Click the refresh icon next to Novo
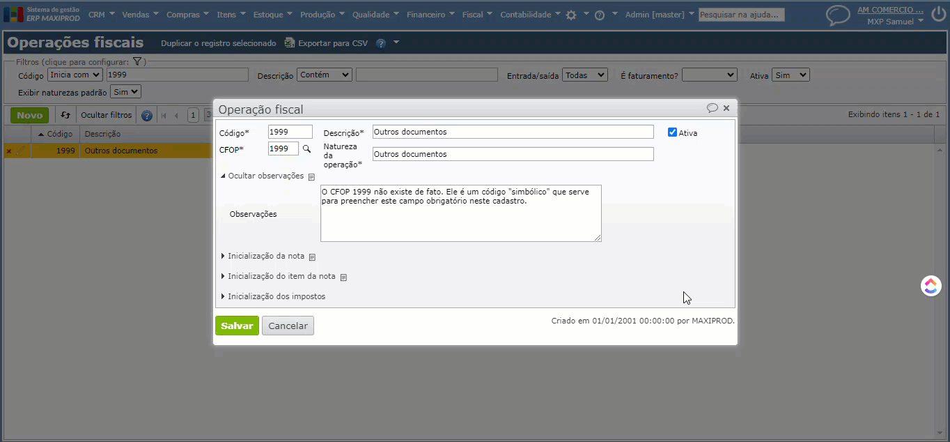Viewport: 950px width, 442px height. point(65,115)
